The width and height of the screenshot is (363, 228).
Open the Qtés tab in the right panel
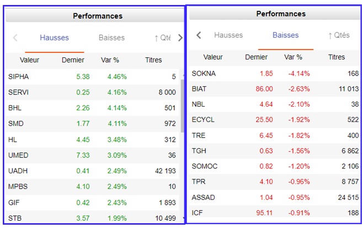point(338,35)
